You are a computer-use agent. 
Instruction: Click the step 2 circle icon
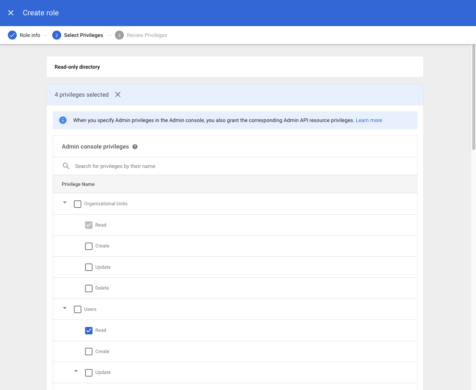(x=57, y=35)
